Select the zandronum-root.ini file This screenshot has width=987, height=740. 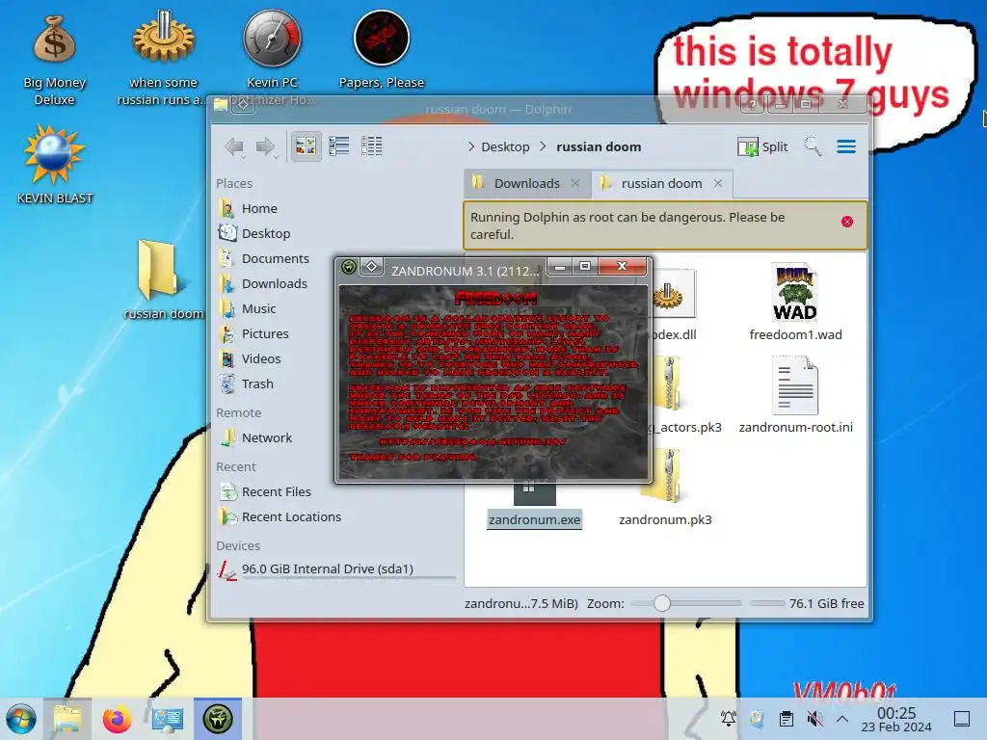coord(795,395)
